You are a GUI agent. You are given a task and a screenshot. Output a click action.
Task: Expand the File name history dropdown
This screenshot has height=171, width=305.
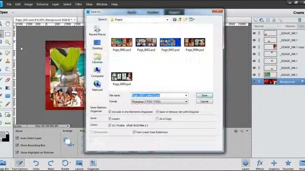[186, 95]
